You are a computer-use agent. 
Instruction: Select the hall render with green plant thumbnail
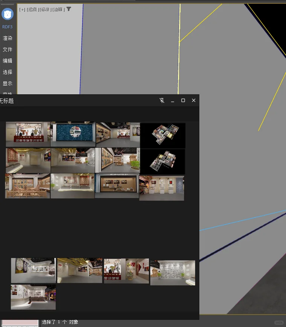[x=118, y=160]
